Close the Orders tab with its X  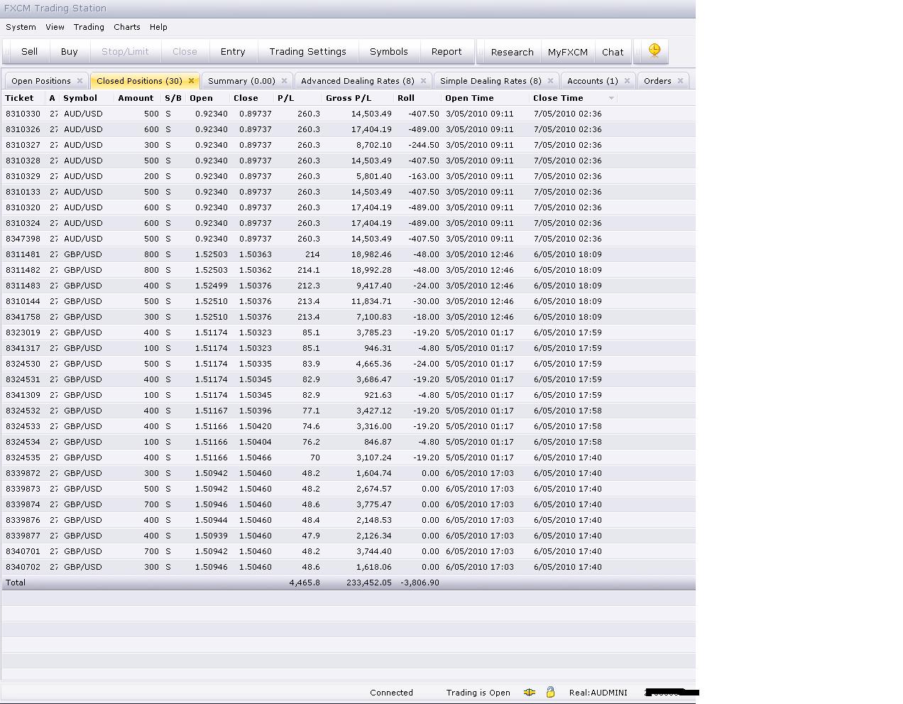[x=680, y=81]
